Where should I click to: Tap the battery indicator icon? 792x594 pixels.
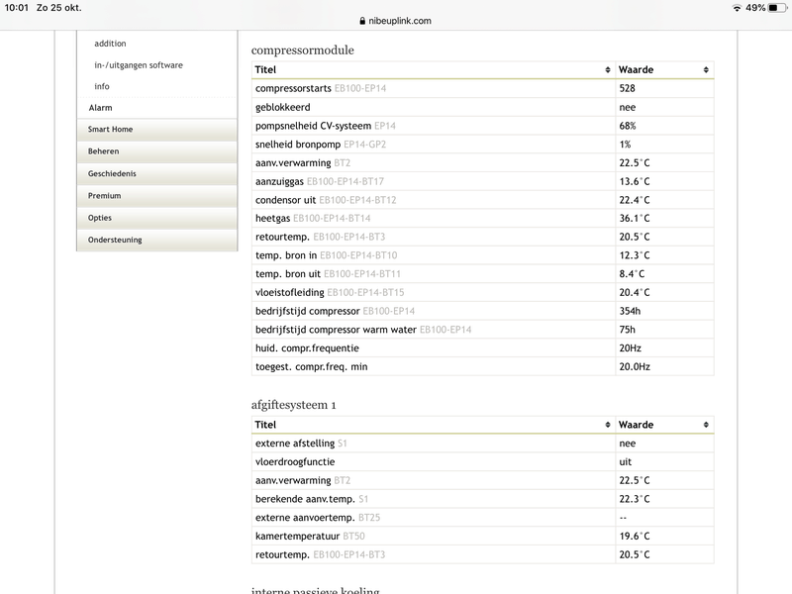[x=778, y=8]
